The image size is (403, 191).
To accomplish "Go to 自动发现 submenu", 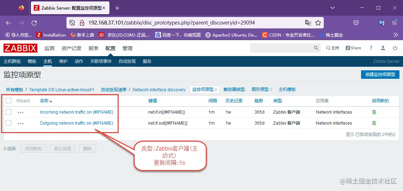I will click(x=127, y=61).
